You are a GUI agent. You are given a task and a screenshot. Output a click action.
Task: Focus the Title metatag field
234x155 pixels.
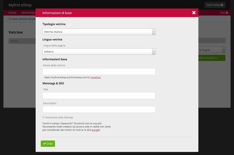(x=99, y=95)
